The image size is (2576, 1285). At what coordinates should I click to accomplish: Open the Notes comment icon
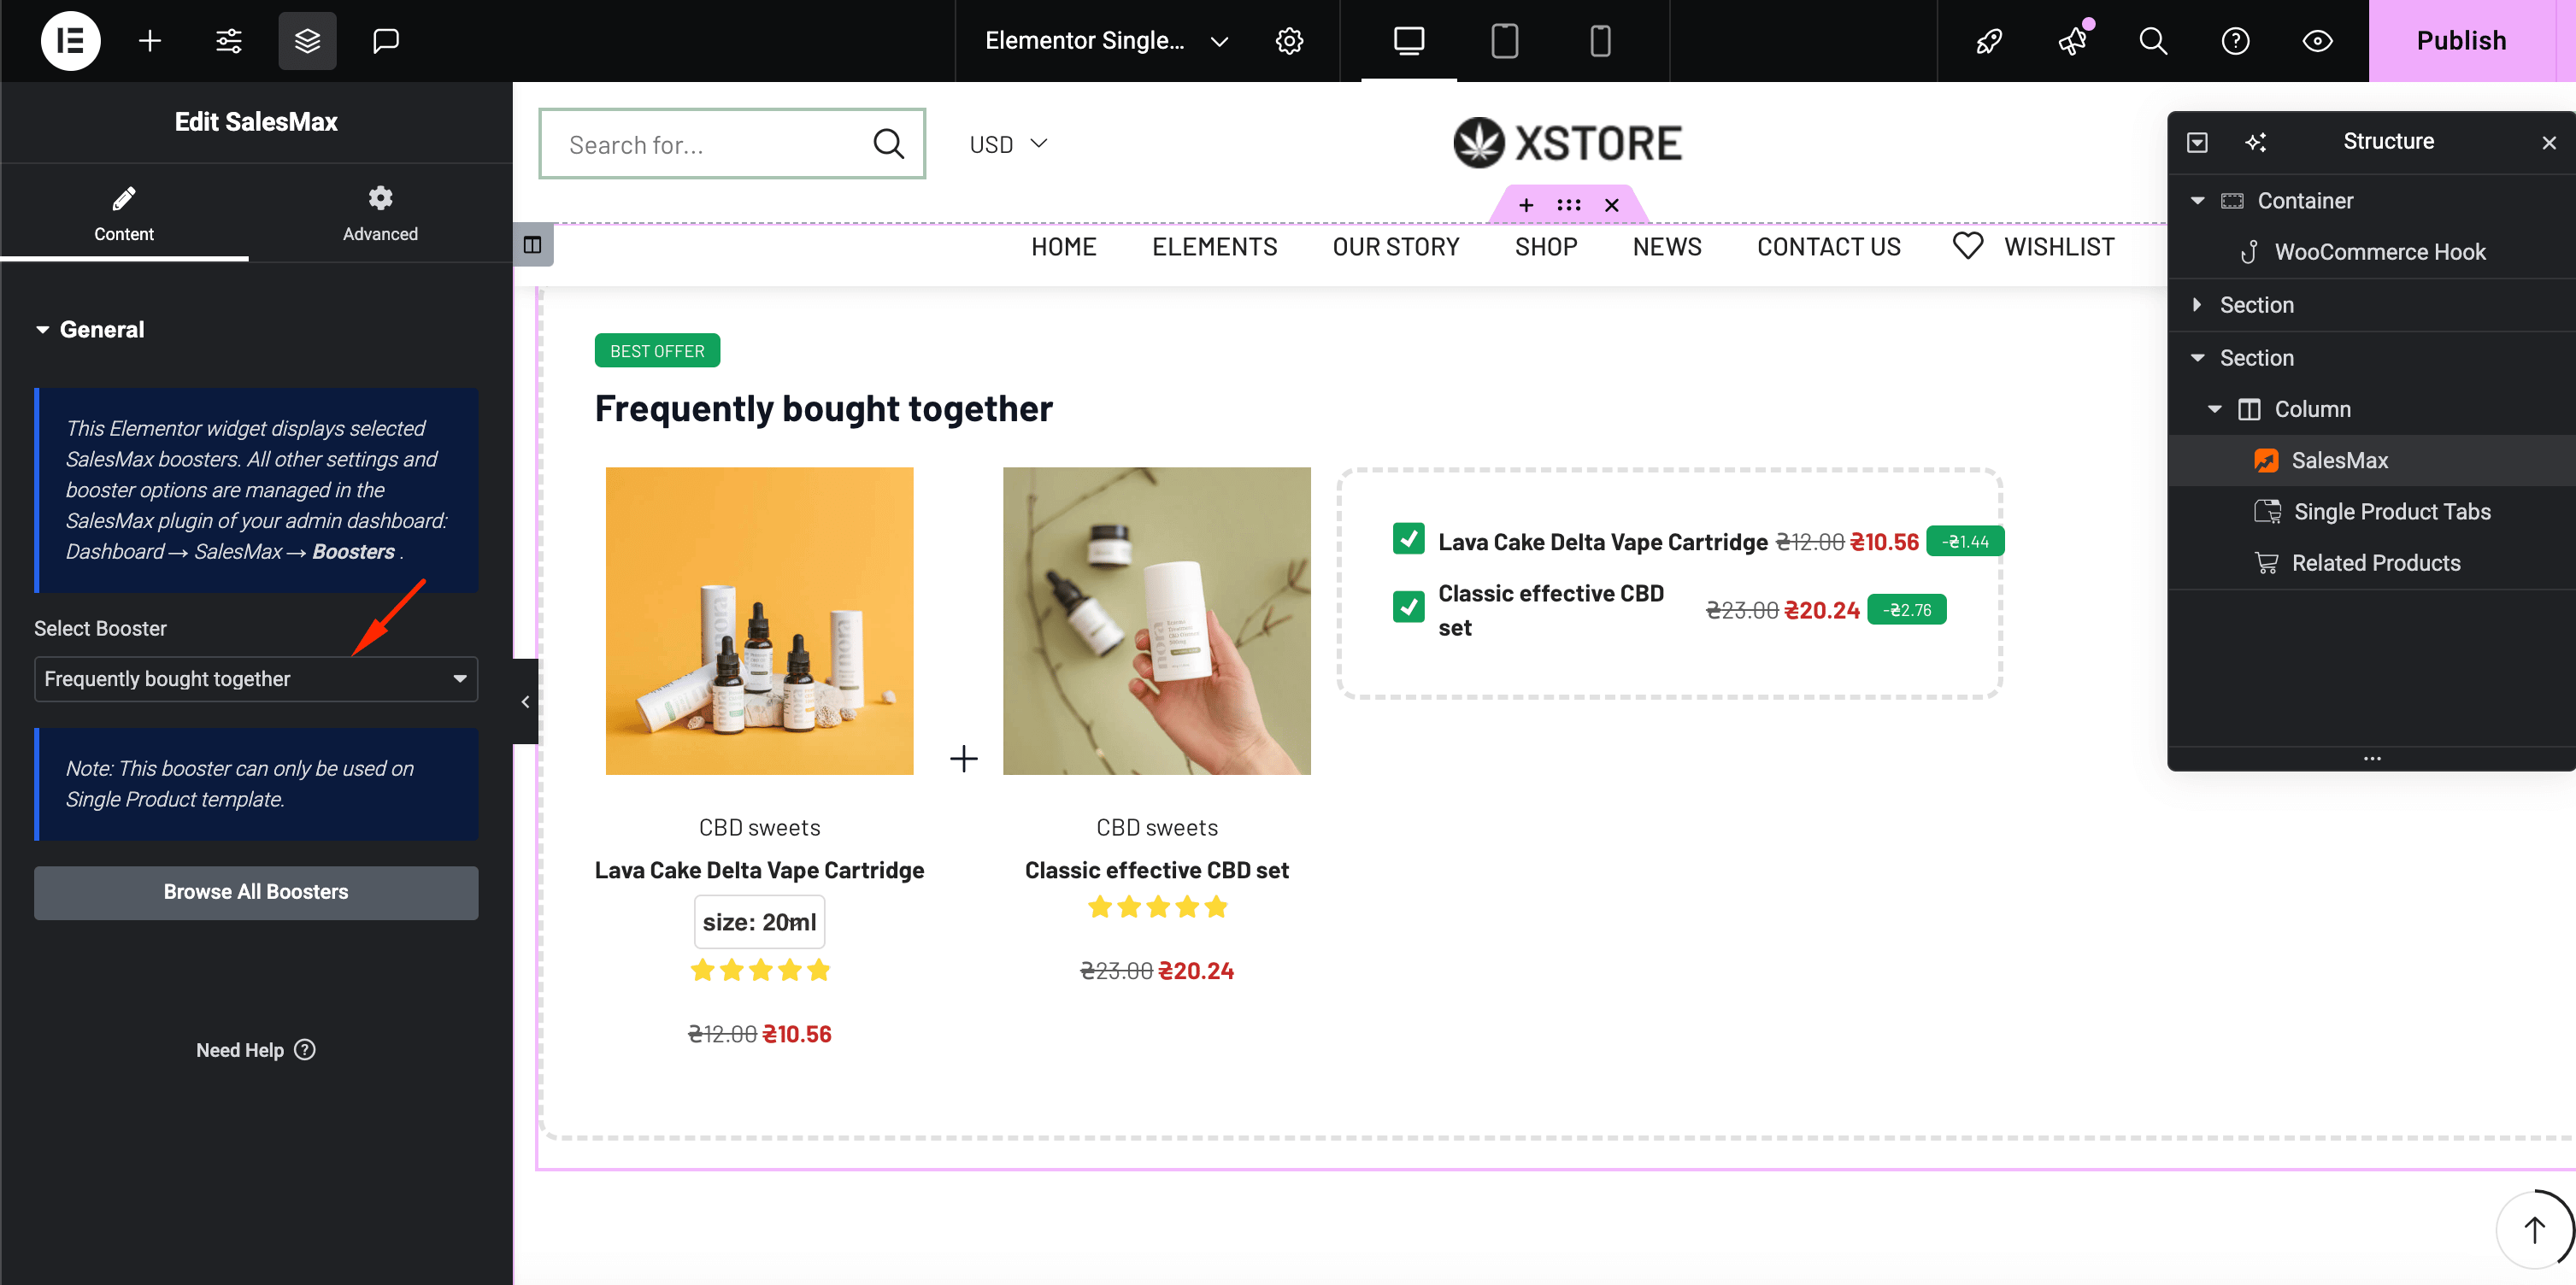pos(386,41)
